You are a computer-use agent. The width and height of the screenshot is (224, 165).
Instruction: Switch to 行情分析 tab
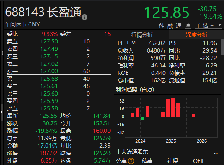click(142, 35)
